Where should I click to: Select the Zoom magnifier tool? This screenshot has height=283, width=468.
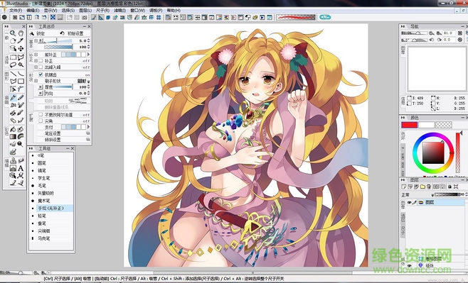tap(13, 33)
